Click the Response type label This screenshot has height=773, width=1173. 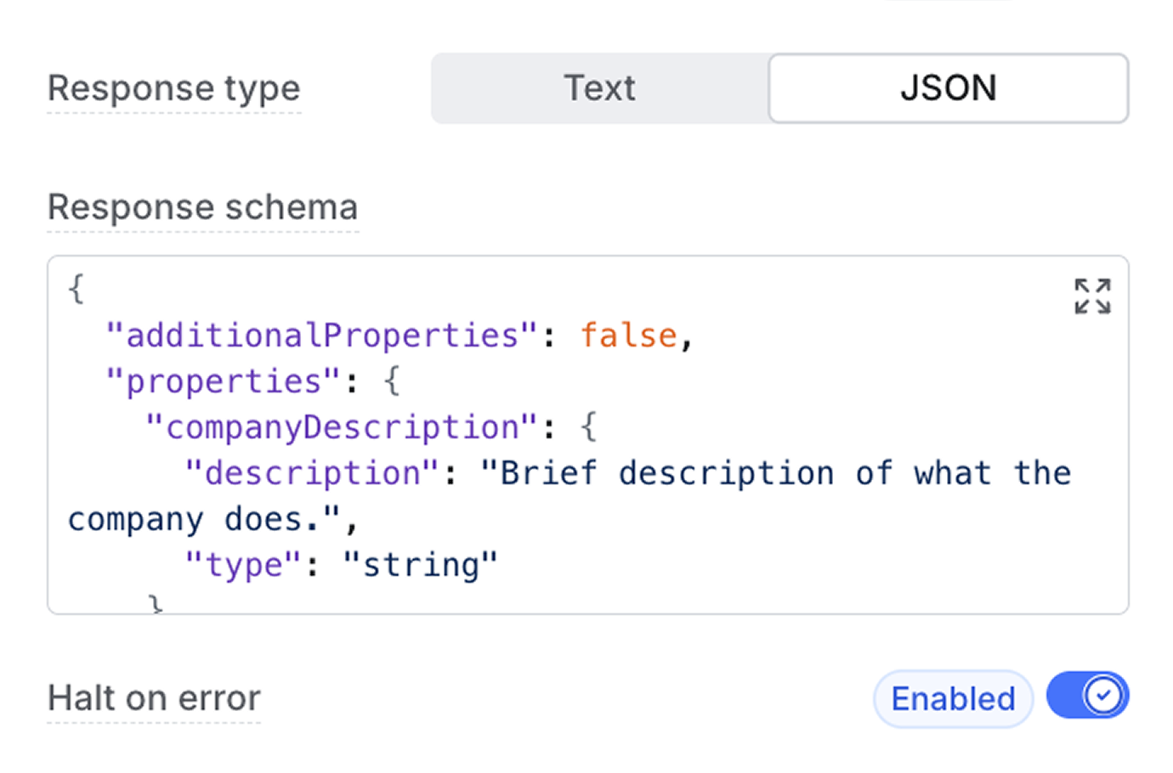174,88
